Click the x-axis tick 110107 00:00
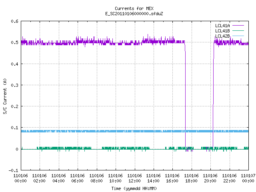Image resolution: width=256 pixels, height=192 pixels. pyautogui.click(x=248, y=178)
